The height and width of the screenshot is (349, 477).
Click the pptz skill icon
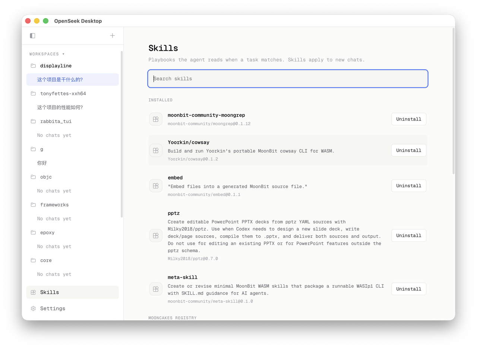tap(156, 236)
